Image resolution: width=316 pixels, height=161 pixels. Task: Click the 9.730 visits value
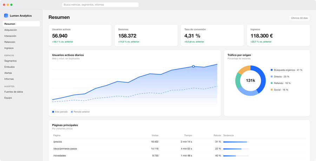(x=155, y=155)
